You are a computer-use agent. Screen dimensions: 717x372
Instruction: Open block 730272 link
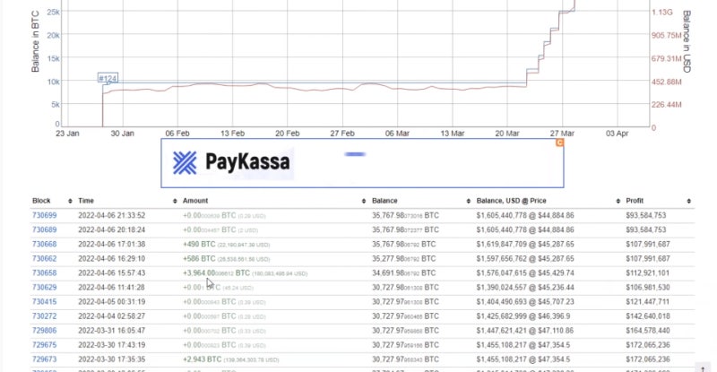[44, 316]
